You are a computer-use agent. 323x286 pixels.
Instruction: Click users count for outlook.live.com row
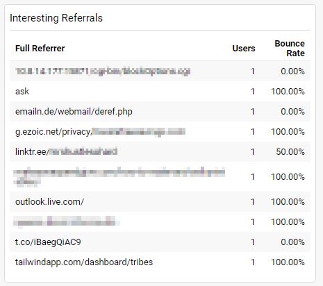(x=253, y=202)
